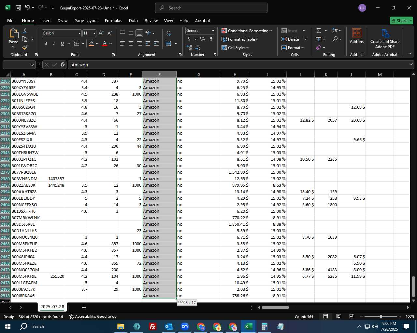Open the General number format dropdown

(x=213, y=31)
